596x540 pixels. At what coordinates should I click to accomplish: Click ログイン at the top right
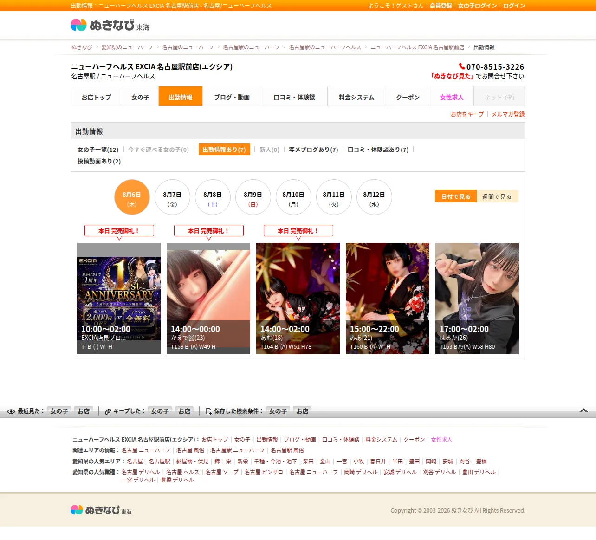click(x=514, y=6)
